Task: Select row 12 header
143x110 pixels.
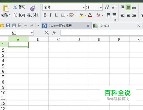Action: pos(4,103)
